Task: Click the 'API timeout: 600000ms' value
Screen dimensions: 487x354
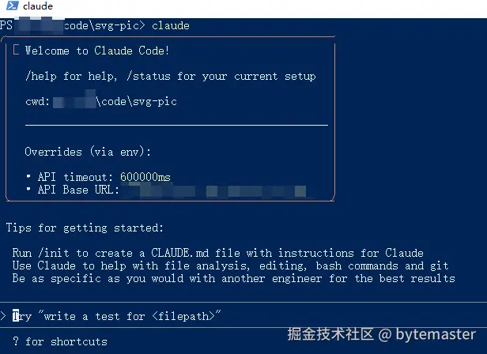Action: click(104, 177)
